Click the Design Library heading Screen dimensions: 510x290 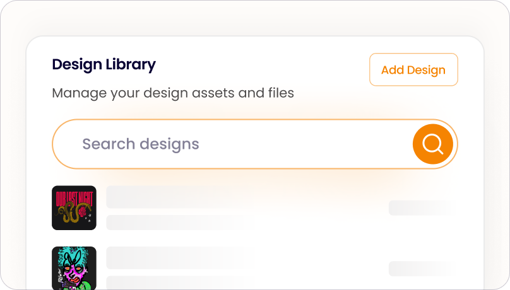[104, 64]
